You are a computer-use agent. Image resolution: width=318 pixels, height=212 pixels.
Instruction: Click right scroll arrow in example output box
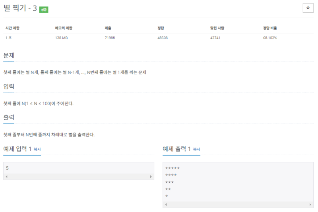click(x=310, y=204)
